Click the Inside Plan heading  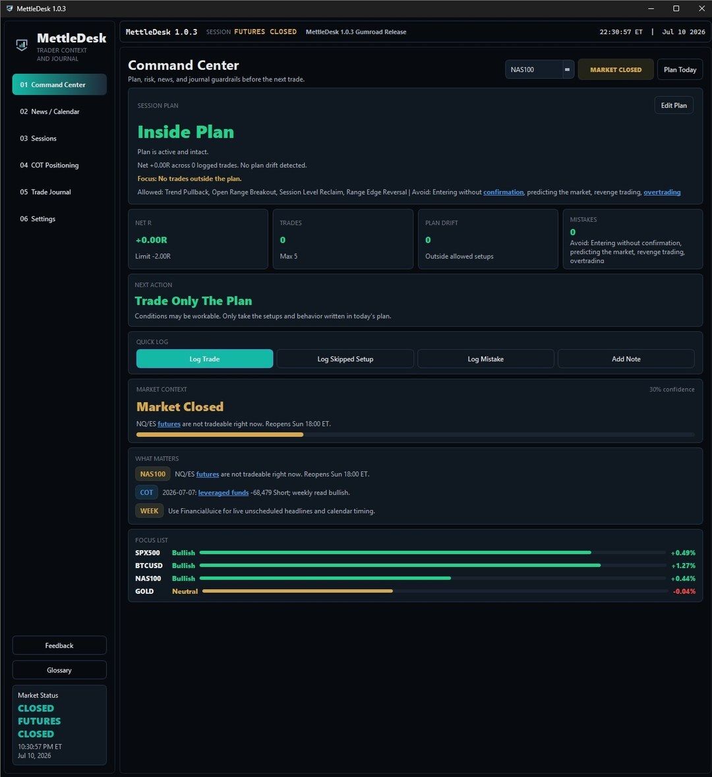(x=185, y=132)
